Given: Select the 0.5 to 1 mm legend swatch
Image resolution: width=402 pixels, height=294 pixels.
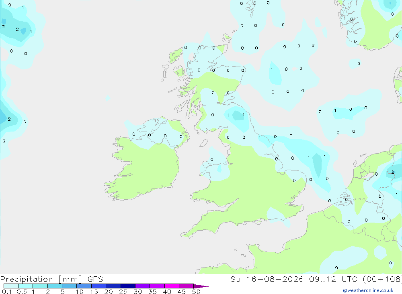Looking at the screenshot, I should [26, 286].
